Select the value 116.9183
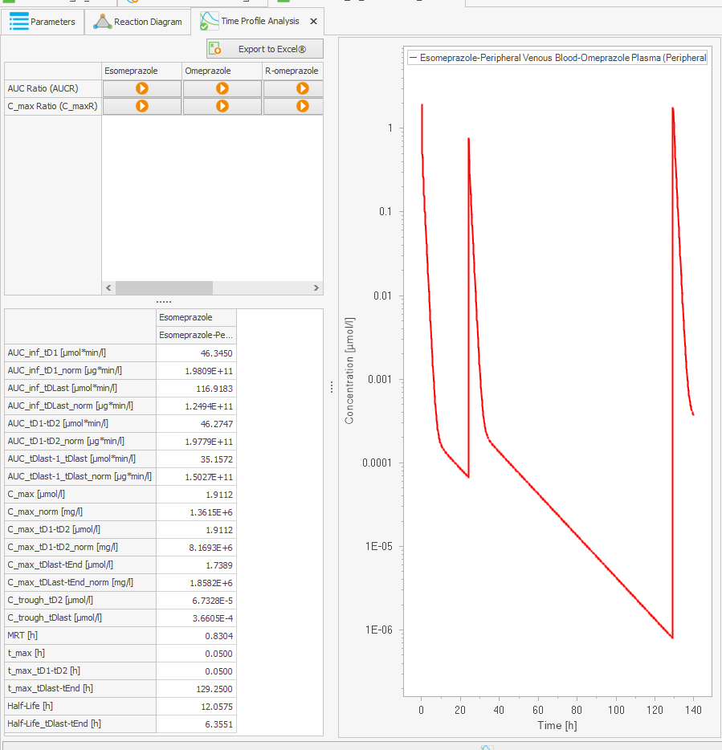This screenshot has width=722, height=750. point(196,389)
